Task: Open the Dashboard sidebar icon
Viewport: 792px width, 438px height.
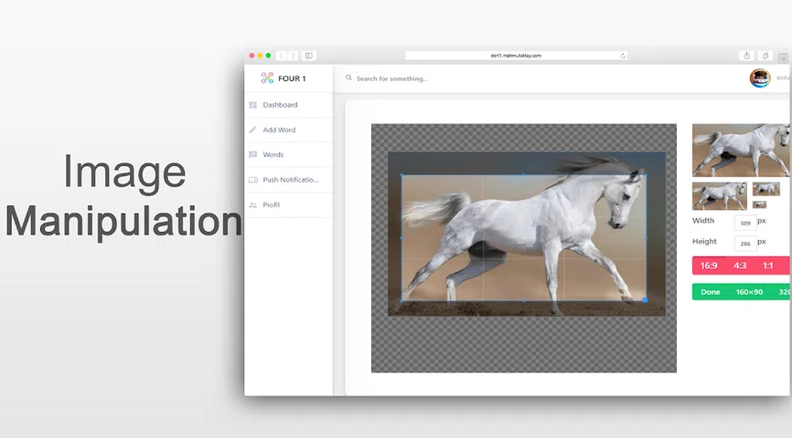Action: pyautogui.click(x=253, y=105)
